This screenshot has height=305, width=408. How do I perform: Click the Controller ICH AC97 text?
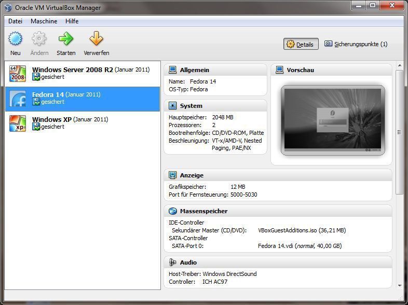[198, 282]
